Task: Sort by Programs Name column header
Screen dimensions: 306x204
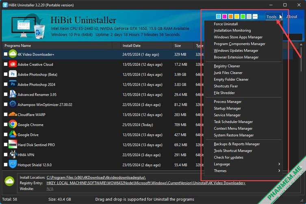Action: 57,45
